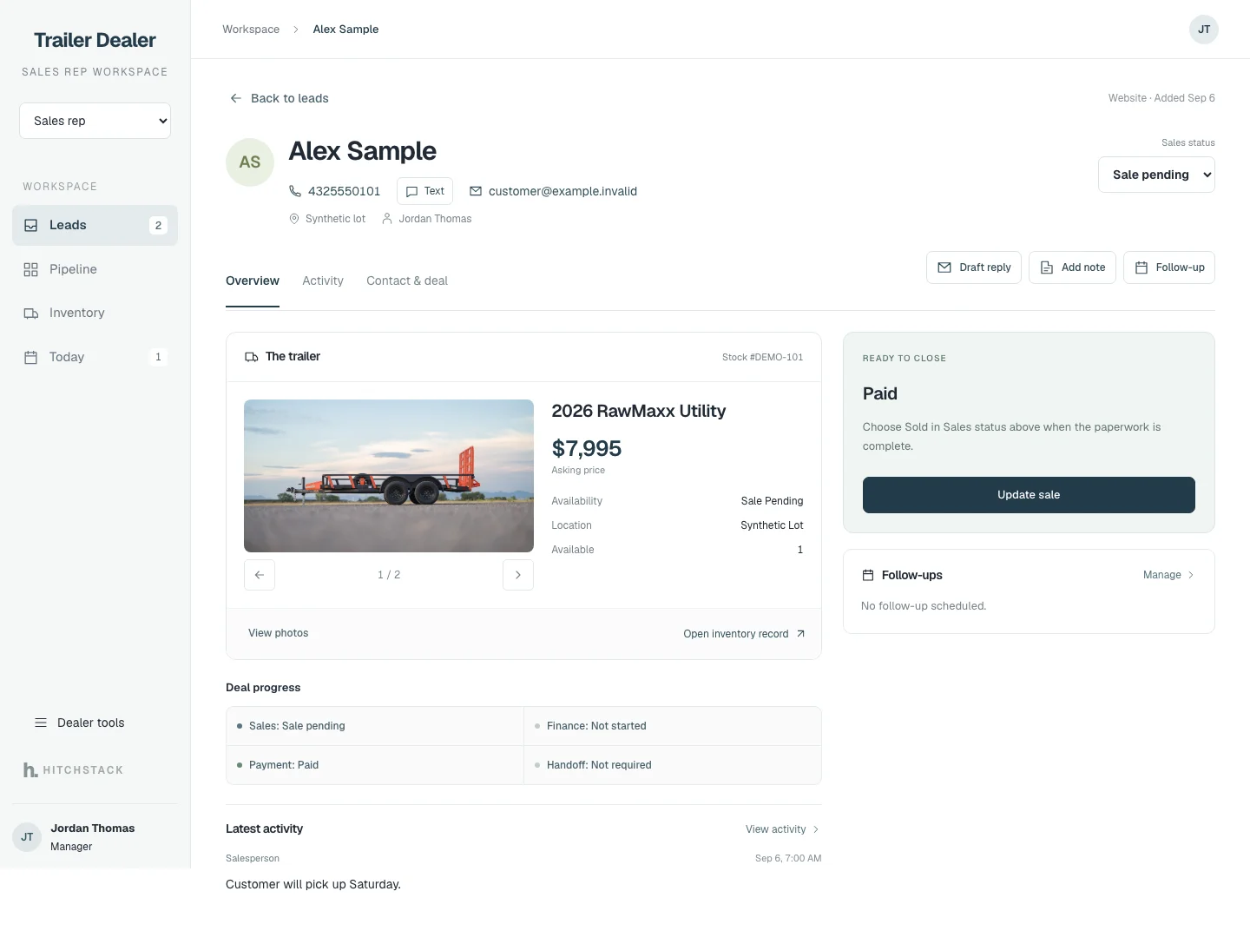Click the person icon by Jordan Thomas
Viewport: 1250px width, 944px height.
pyautogui.click(x=387, y=219)
